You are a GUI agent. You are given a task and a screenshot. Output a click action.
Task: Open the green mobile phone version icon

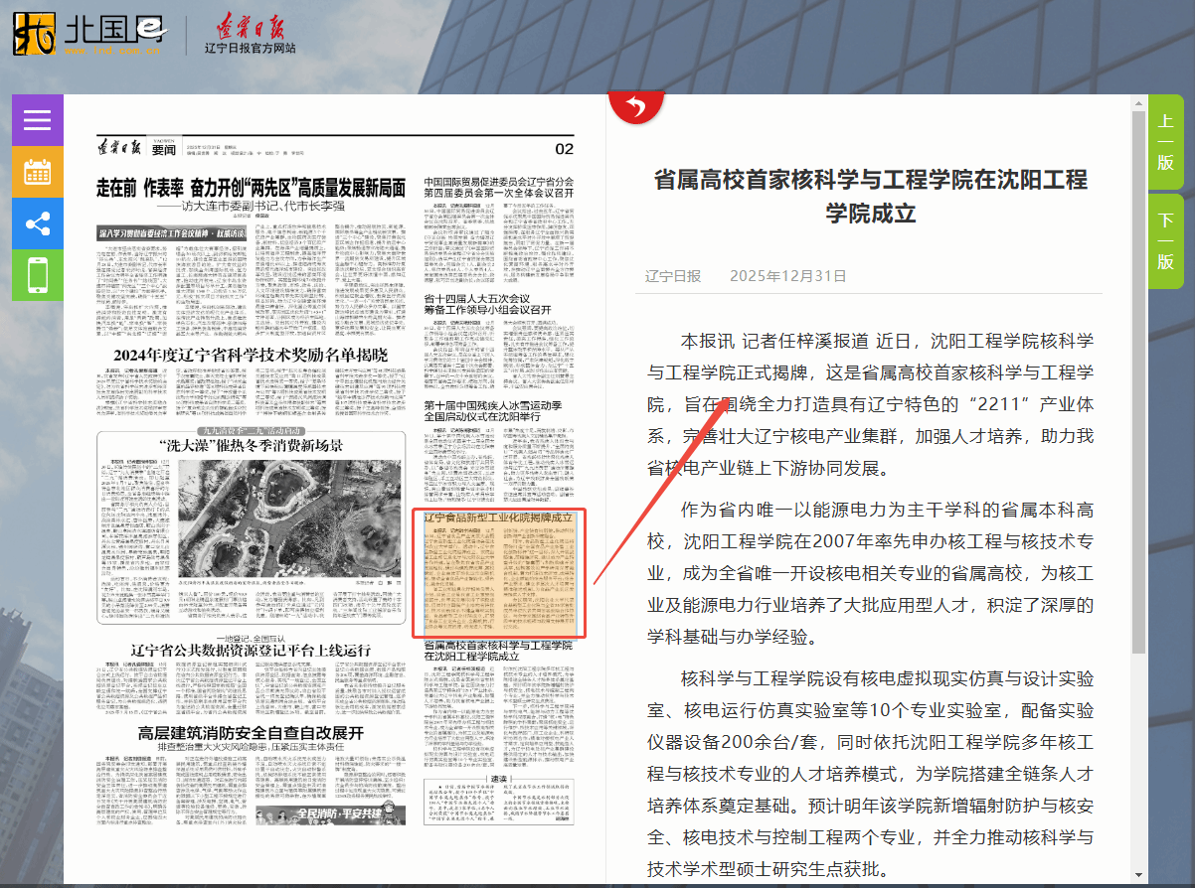[x=37, y=275]
